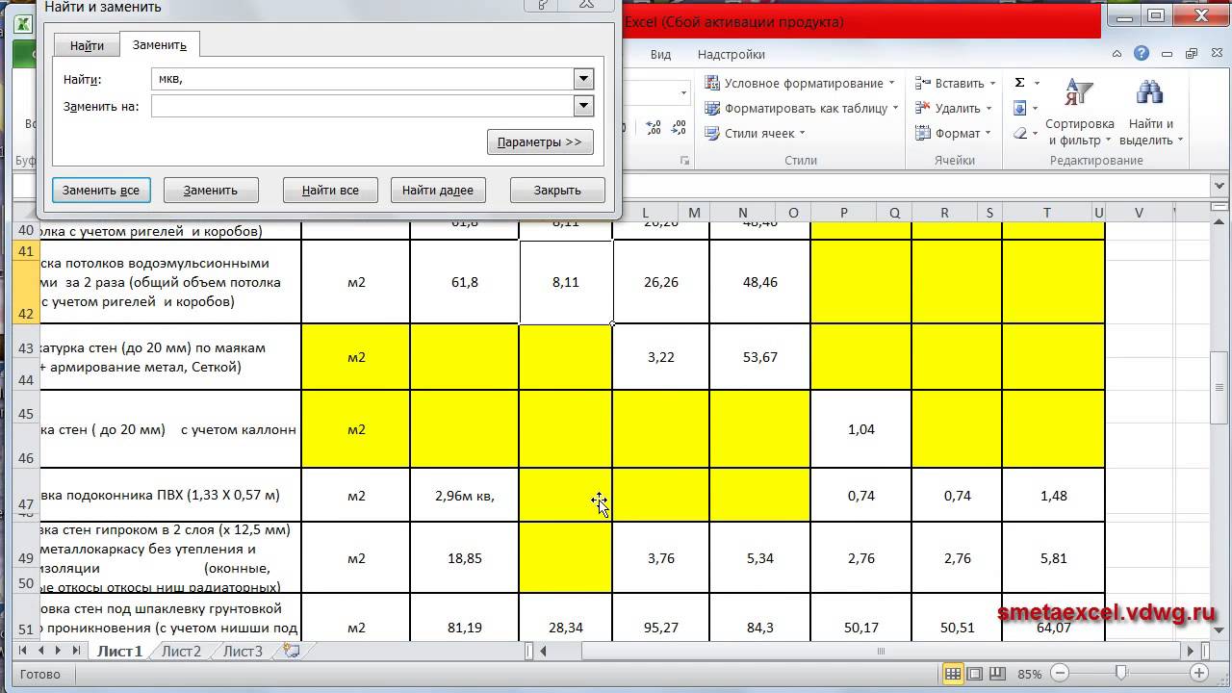Click the 85% zoom level
This screenshot has height=693, width=1232.
click(x=1029, y=674)
